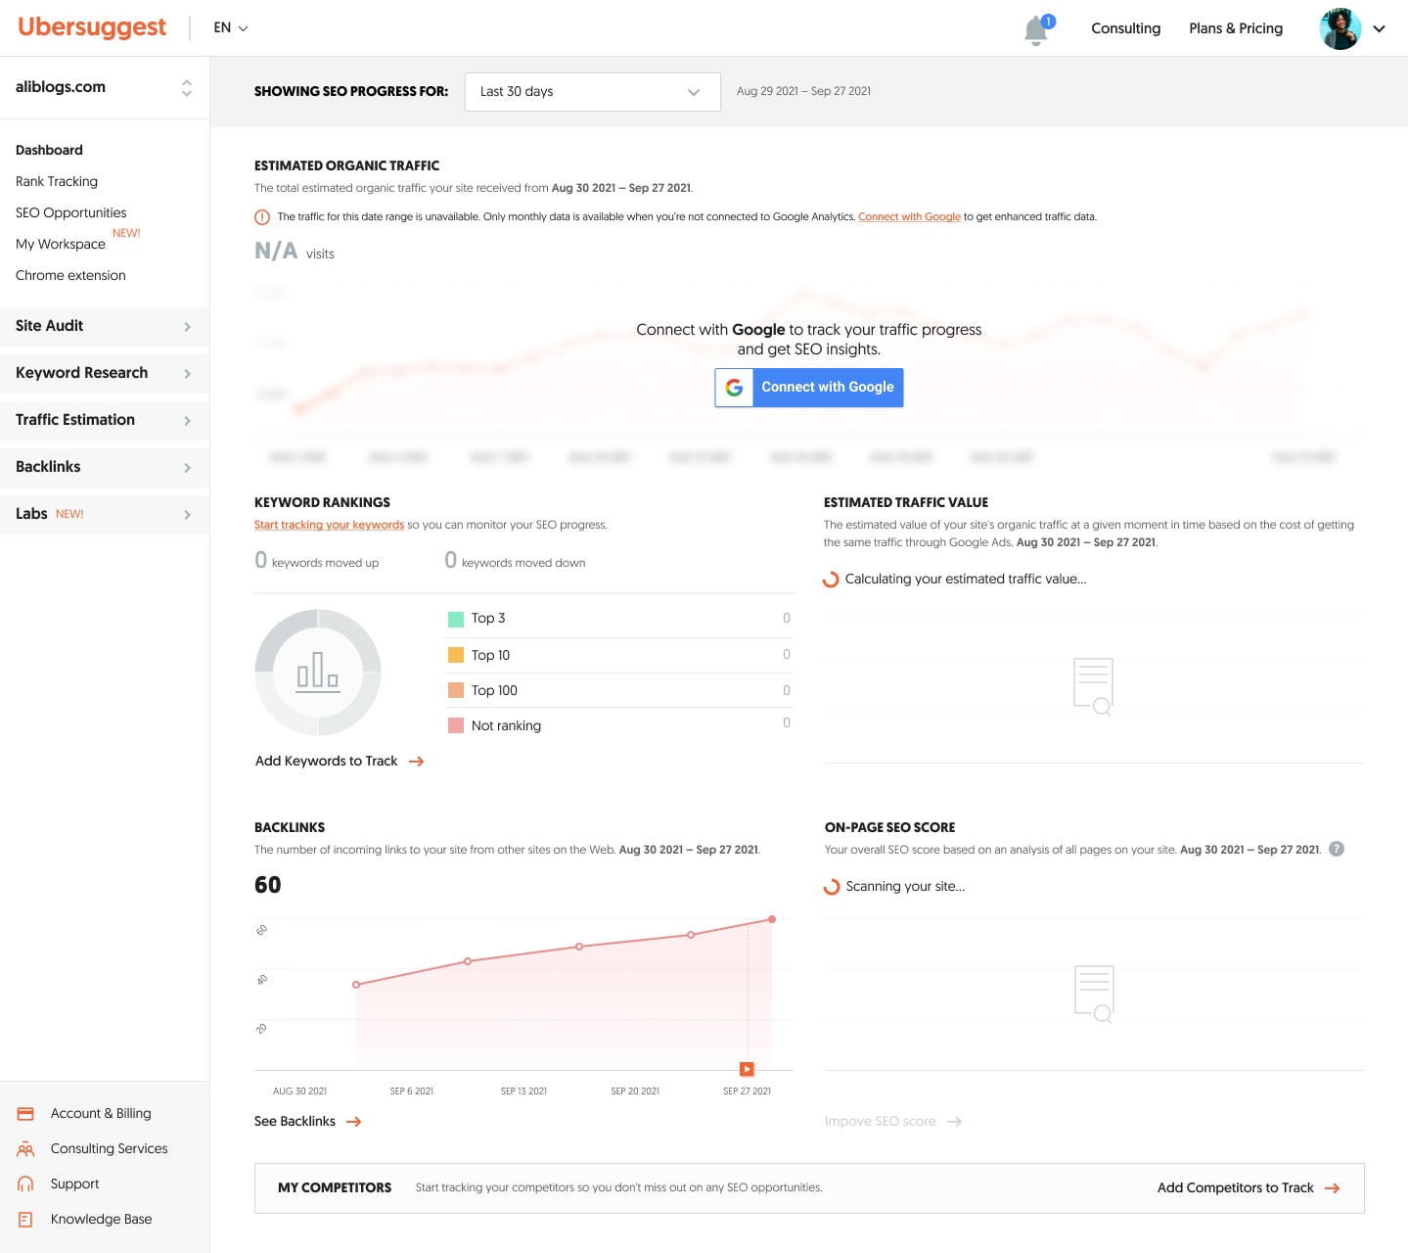Click the orange Top 100 color swatch
Viewport: 1408px width, 1253px height.
(x=456, y=691)
